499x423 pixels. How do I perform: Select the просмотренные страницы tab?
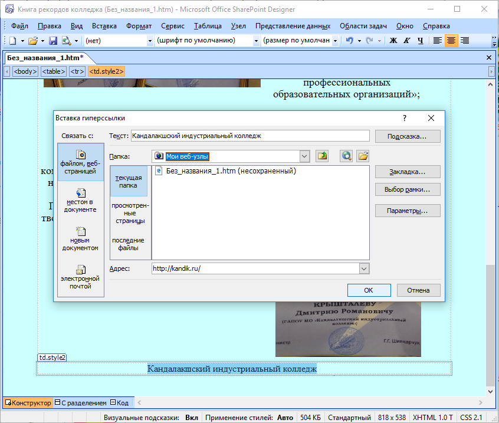click(130, 213)
